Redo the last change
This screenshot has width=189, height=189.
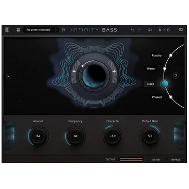tap(139, 30)
